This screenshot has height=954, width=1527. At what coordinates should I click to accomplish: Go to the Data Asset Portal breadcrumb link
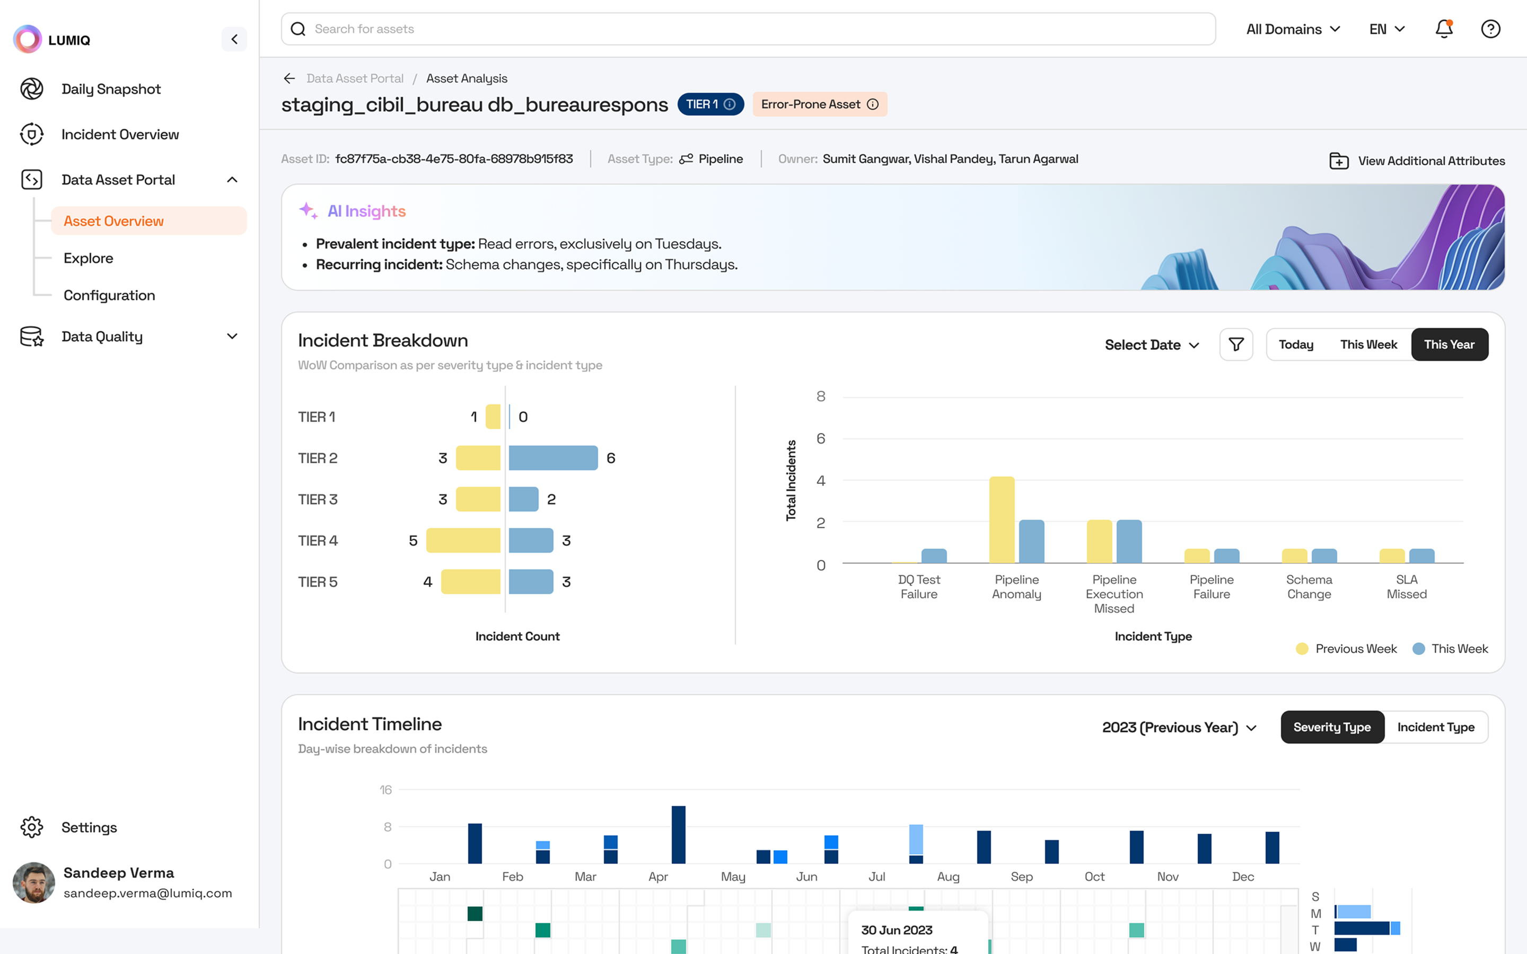[x=355, y=78]
